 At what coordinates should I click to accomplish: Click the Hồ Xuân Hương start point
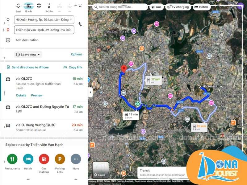point(200,86)
